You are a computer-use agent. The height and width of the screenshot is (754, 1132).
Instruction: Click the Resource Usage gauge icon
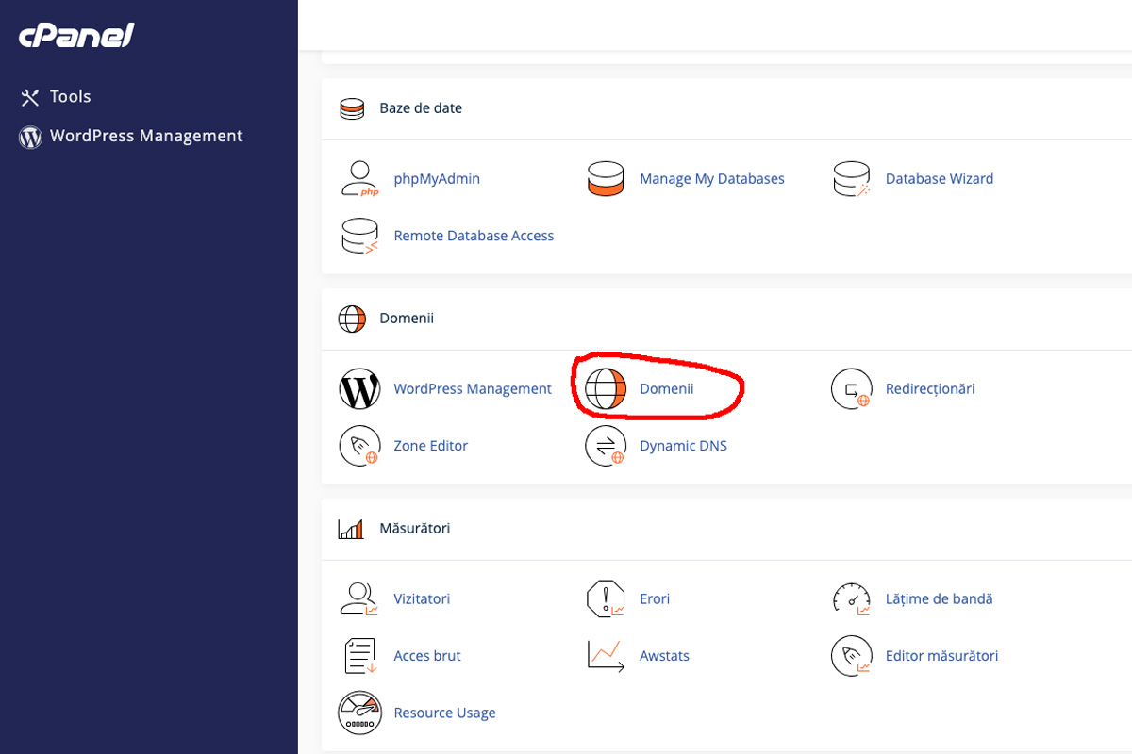tap(359, 713)
